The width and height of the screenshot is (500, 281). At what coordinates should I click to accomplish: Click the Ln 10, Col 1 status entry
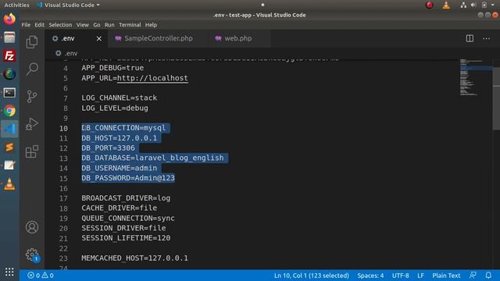click(x=312, y=276)
